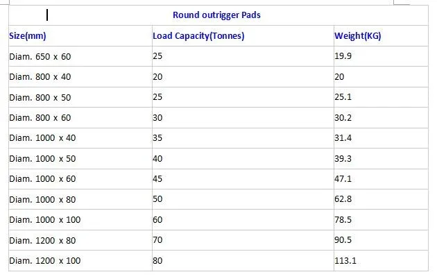Screen dimensions: 437x279
Task: Click the 47.1 weight value
Action: 343,179
